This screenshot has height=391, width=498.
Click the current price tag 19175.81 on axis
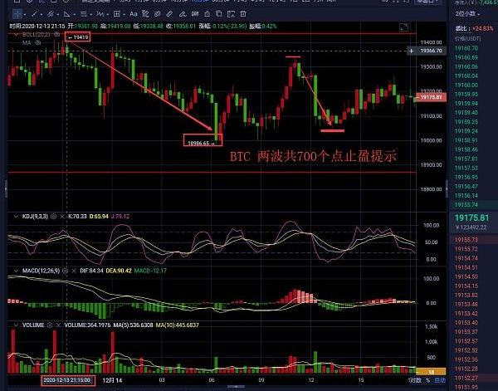point(434,97)
